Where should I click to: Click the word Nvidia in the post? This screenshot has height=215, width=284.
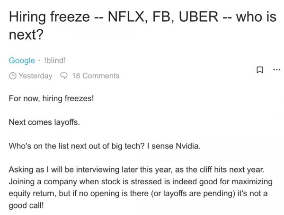187,146
